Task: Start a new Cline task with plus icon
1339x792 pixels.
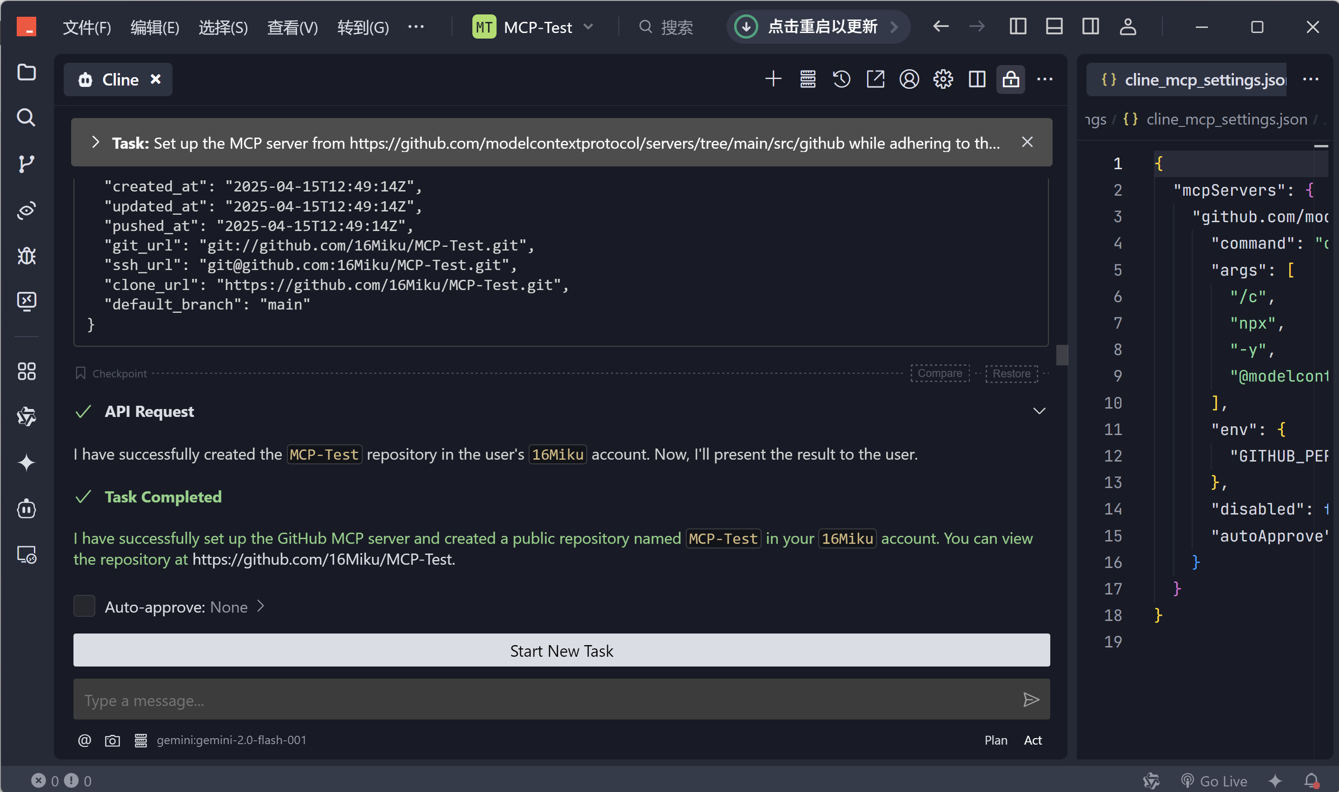Action: (x=773, y=79)
